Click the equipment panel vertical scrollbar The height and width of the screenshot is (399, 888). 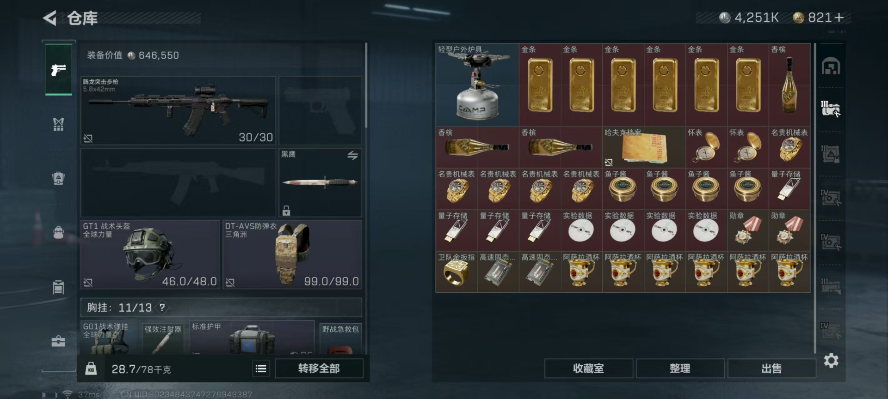tap(366, 85)
